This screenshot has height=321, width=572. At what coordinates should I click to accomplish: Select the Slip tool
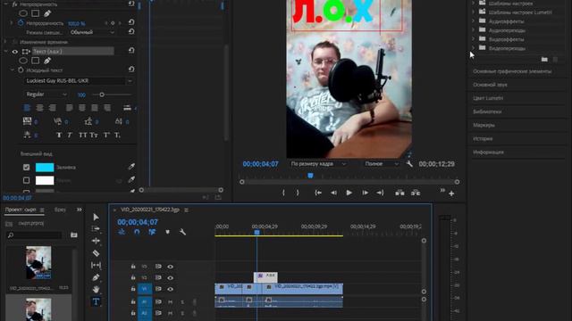coord(96,265)
